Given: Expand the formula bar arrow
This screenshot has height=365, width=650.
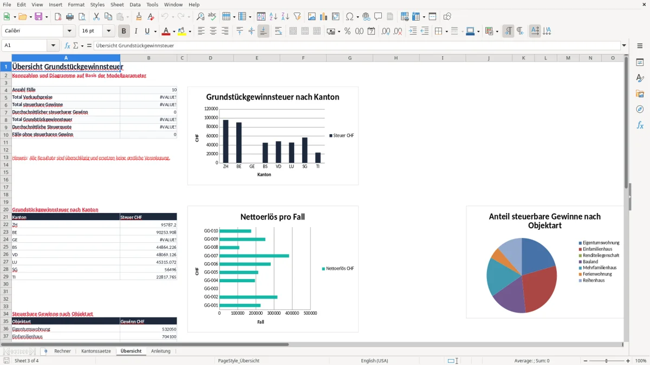Looking at the screenshot, I should click(x=625, y=45).
